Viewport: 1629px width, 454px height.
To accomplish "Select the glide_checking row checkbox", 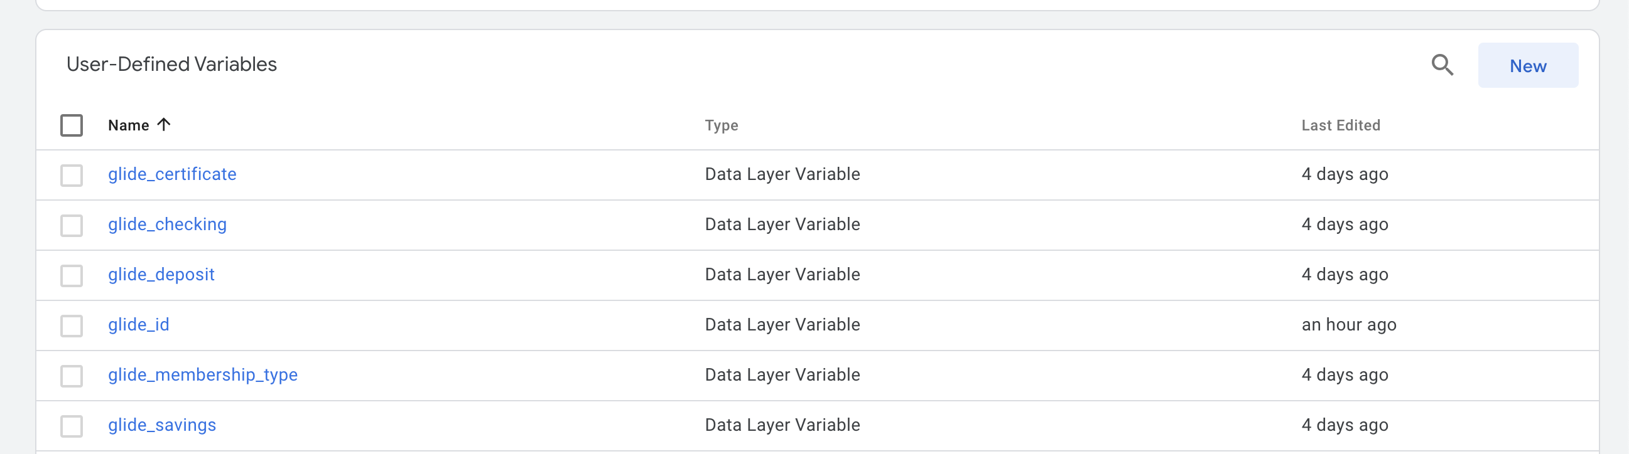I will tap(72, 225).
